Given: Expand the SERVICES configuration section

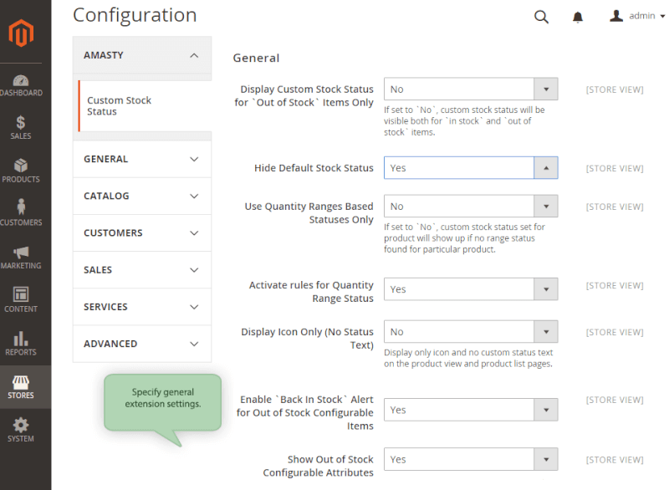Looking at the screenshot, I should (141, 307).
